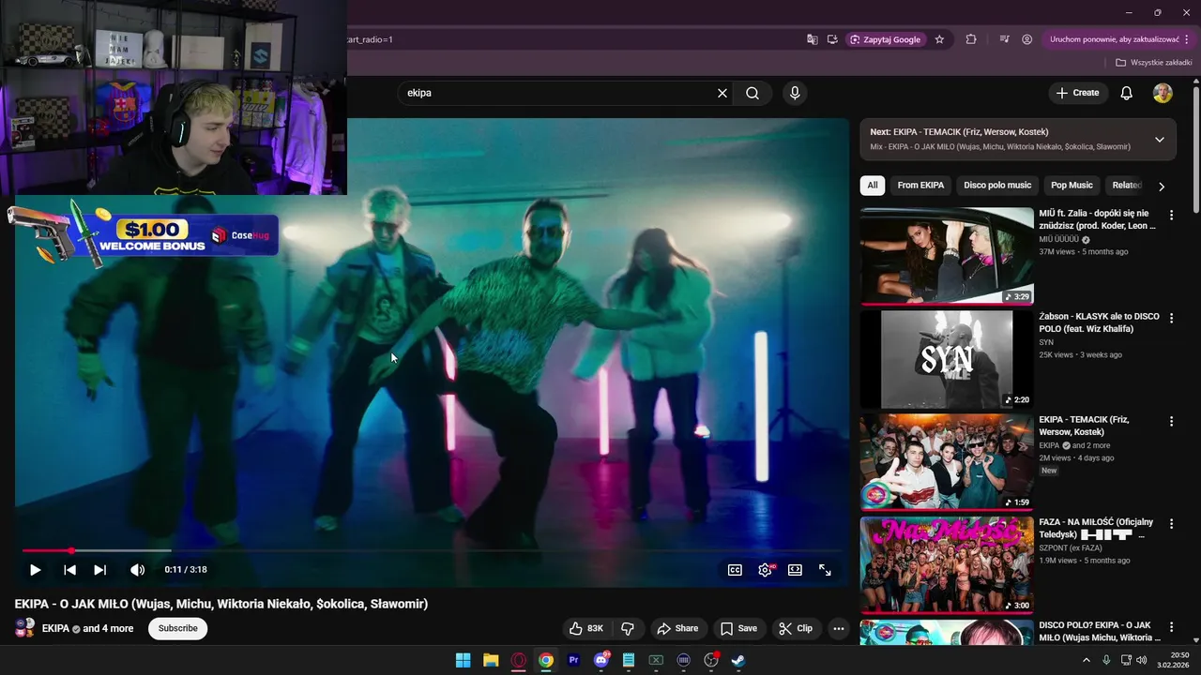Select the Disco polo music chip
Screen dimensions: 1201x675
click(997, 185)
